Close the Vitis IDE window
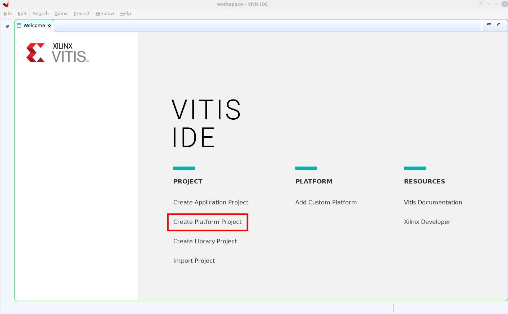 (505, 4)
